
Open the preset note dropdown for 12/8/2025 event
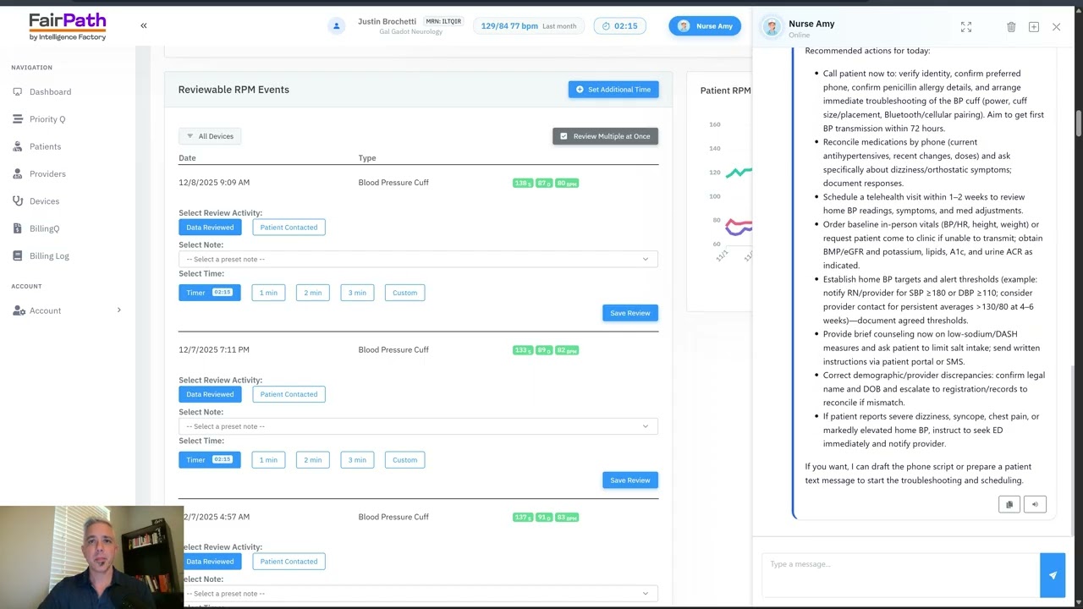click(x=418, y=259)
